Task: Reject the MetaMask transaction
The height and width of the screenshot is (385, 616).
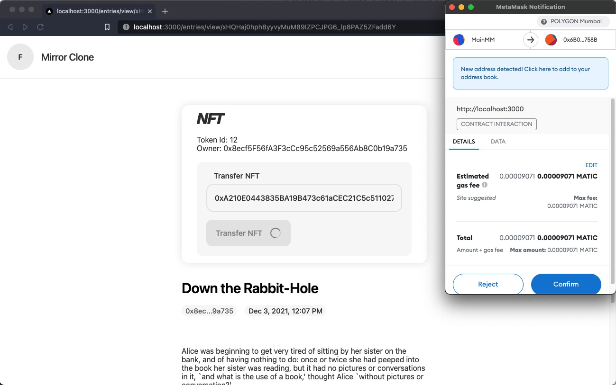Action: 488,284
